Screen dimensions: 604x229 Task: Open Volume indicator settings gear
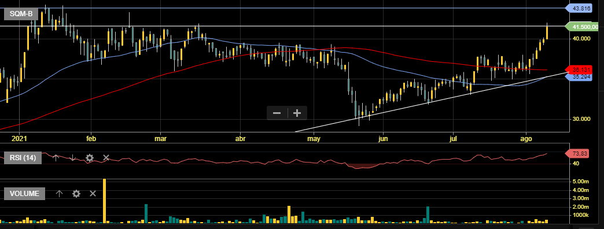click(76, 194)
